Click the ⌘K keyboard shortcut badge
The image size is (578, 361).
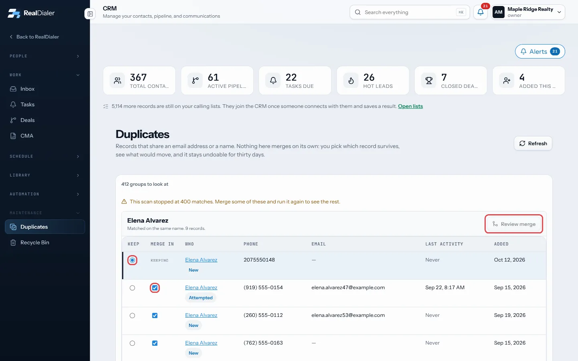461,12
